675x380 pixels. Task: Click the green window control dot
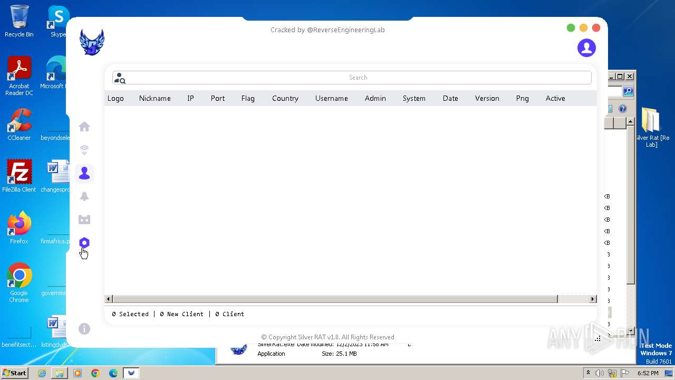571,28
